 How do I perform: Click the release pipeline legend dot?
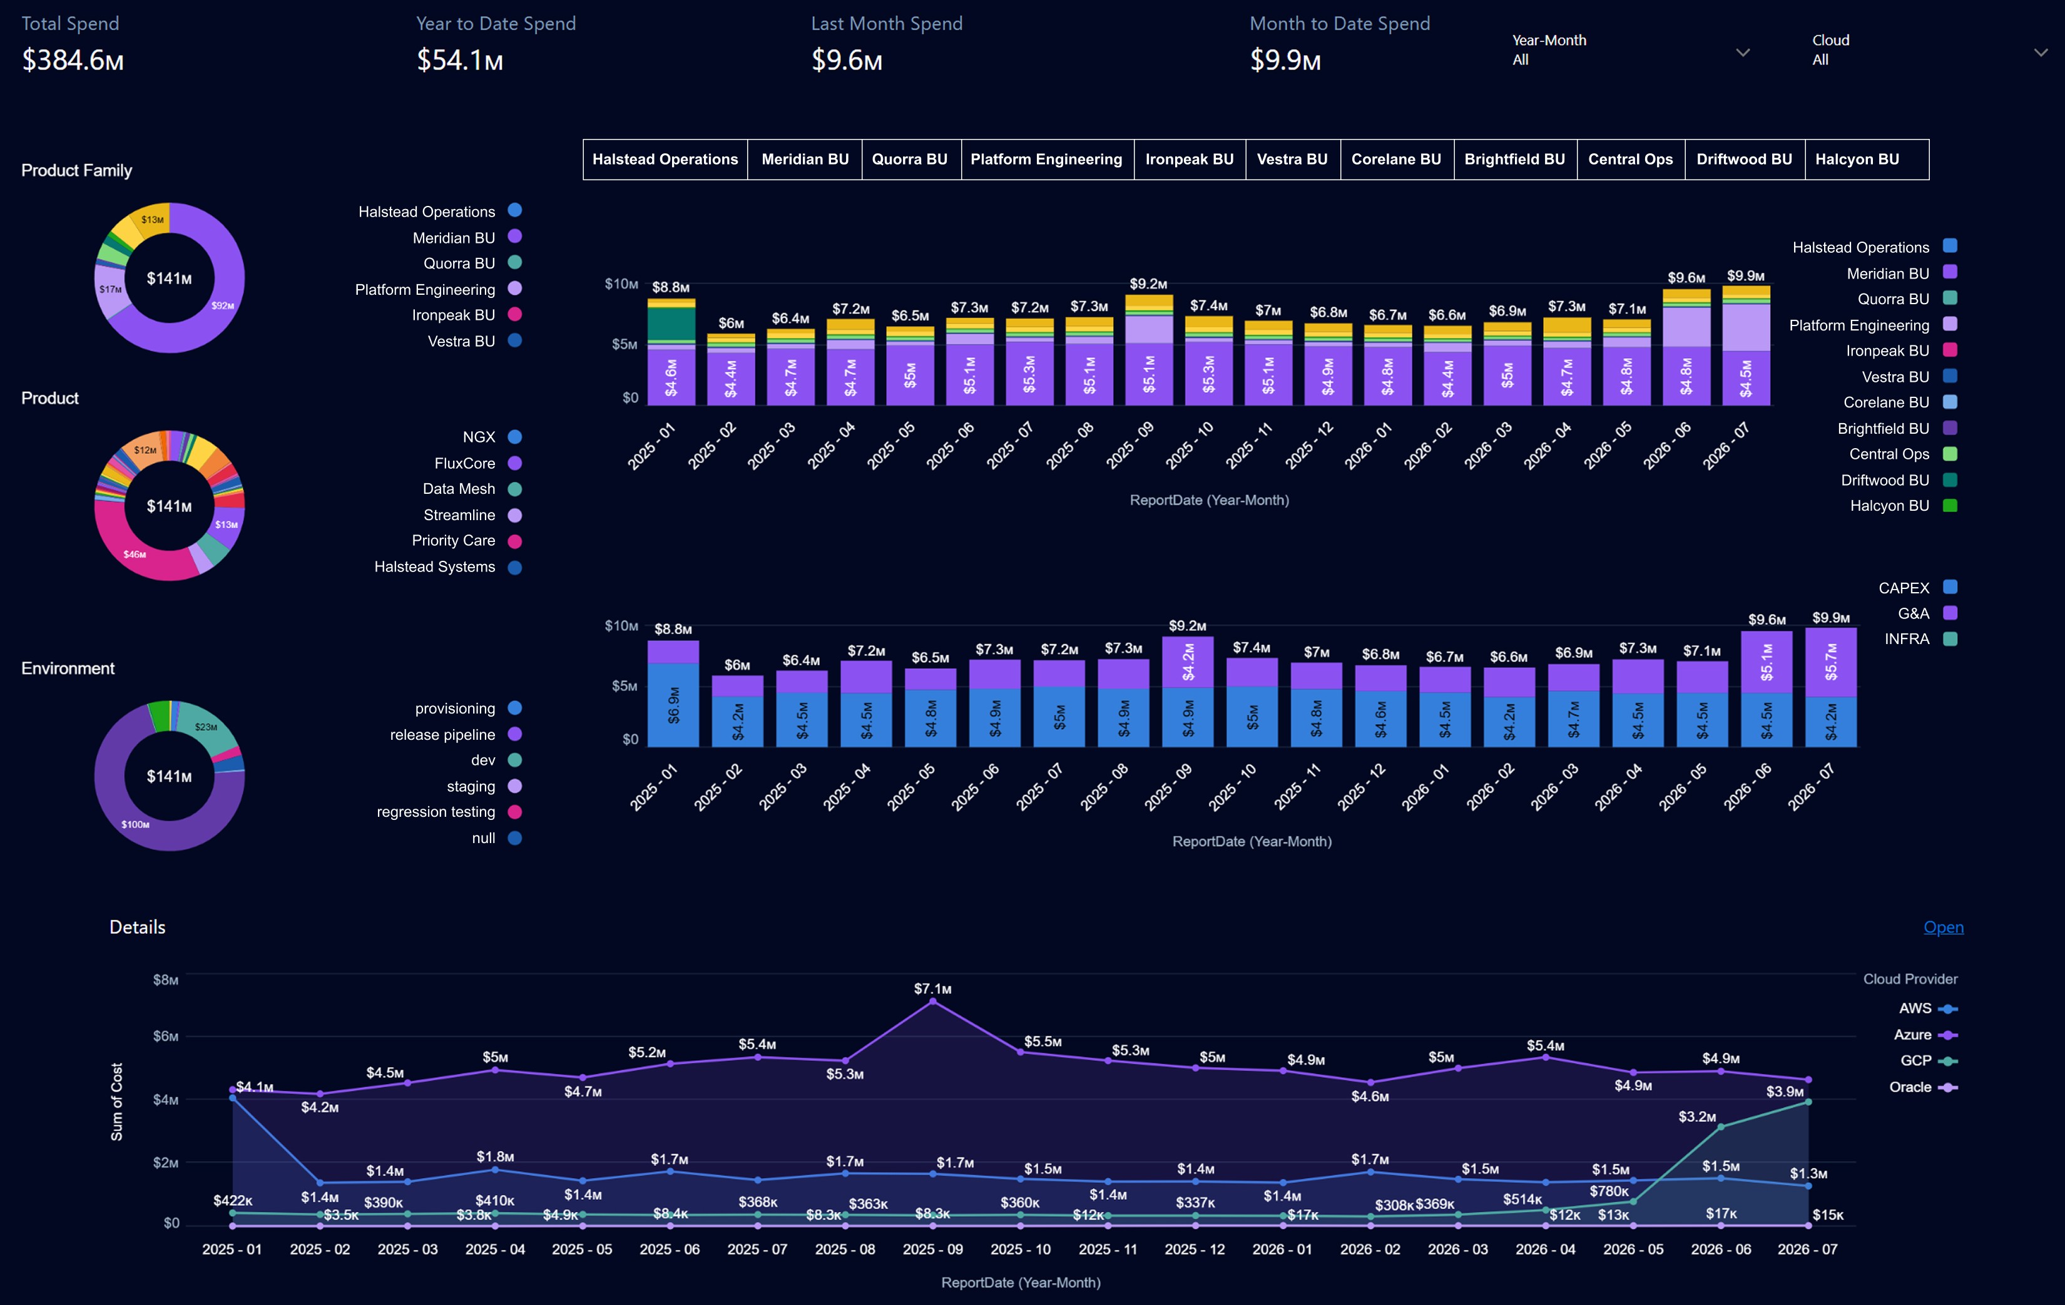[514, 734]
